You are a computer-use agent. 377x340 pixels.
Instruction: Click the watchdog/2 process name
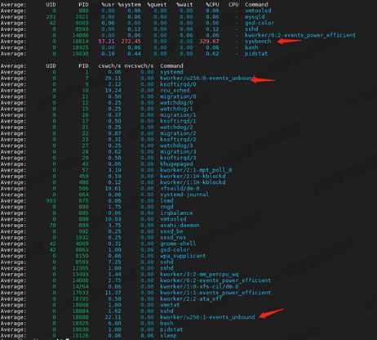[x=176, y=127]
